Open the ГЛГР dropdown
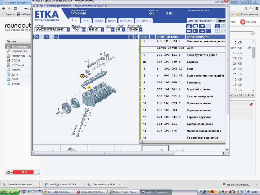The height and width of the screenshot is (195, 260). (113, 30)
